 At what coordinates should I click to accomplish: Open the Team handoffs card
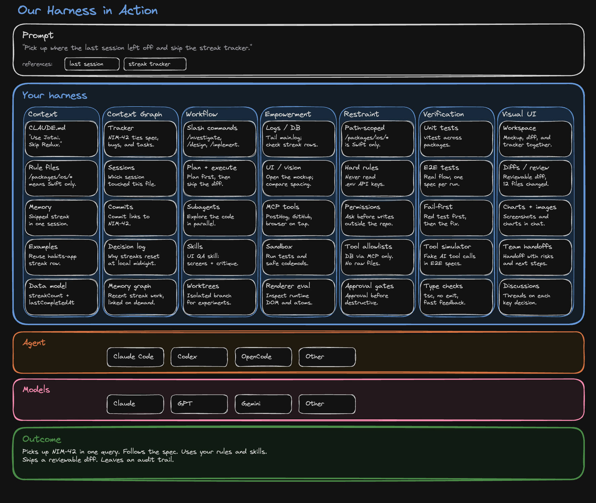point(536,257)
